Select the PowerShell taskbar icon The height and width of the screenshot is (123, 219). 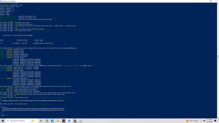pyautogui.click(x=69, y=121)
